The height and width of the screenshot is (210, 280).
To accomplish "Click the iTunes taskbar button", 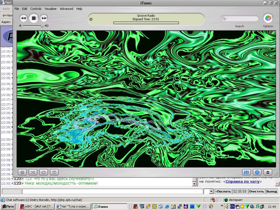I will 110,207.
